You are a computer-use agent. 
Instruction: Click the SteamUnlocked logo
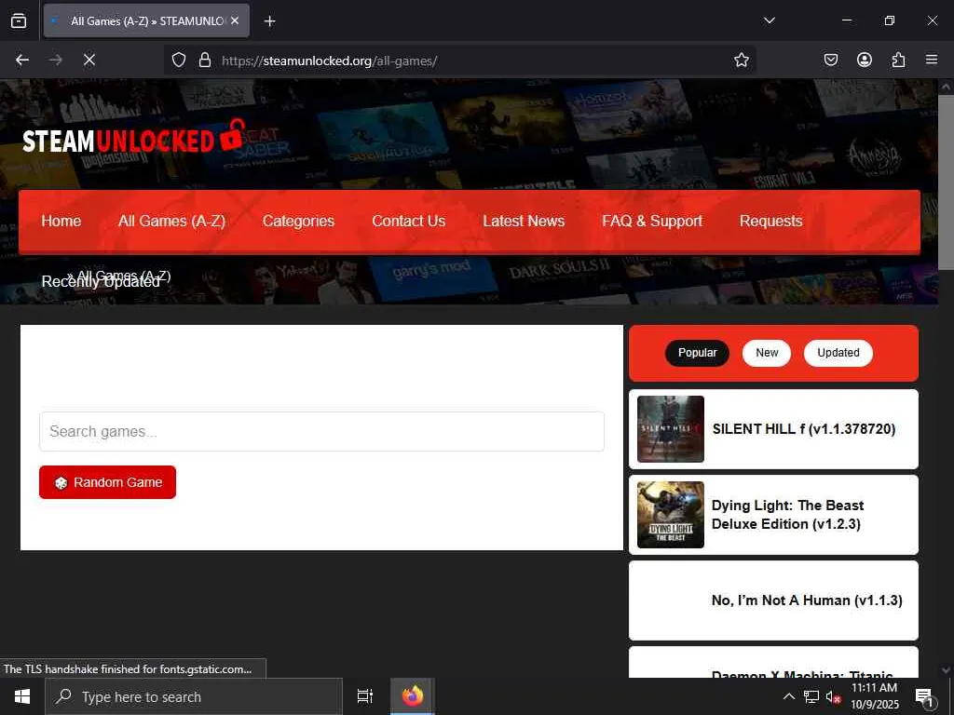(x=134, y=138)
